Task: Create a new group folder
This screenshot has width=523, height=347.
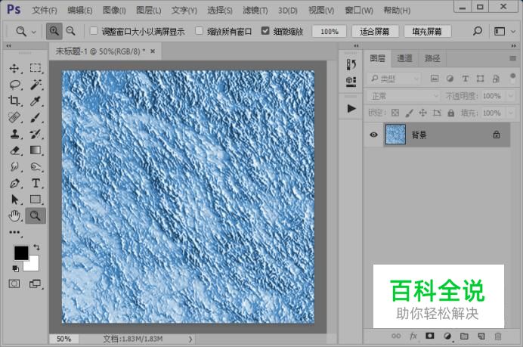Action: (464, 336)
